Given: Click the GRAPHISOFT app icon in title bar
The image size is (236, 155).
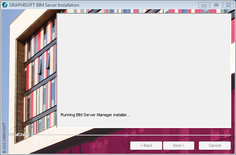Looking at the screenshot, I should click(5, 5).
